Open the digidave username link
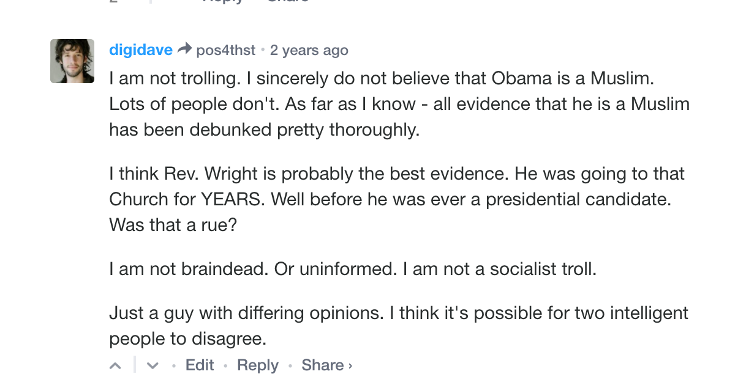This screenshot has height=385, width=746. [141, 50]
